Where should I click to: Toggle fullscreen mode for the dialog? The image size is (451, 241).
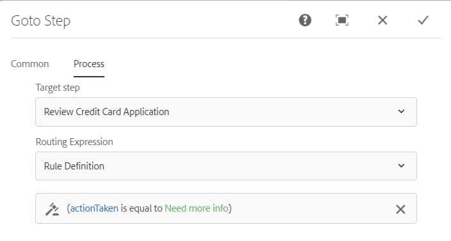point(342,20)
